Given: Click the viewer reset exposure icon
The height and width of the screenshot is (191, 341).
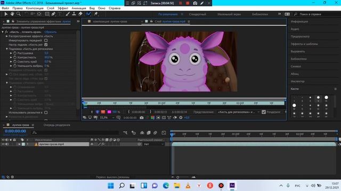Looking at the screenshot, I should (181, 118).
